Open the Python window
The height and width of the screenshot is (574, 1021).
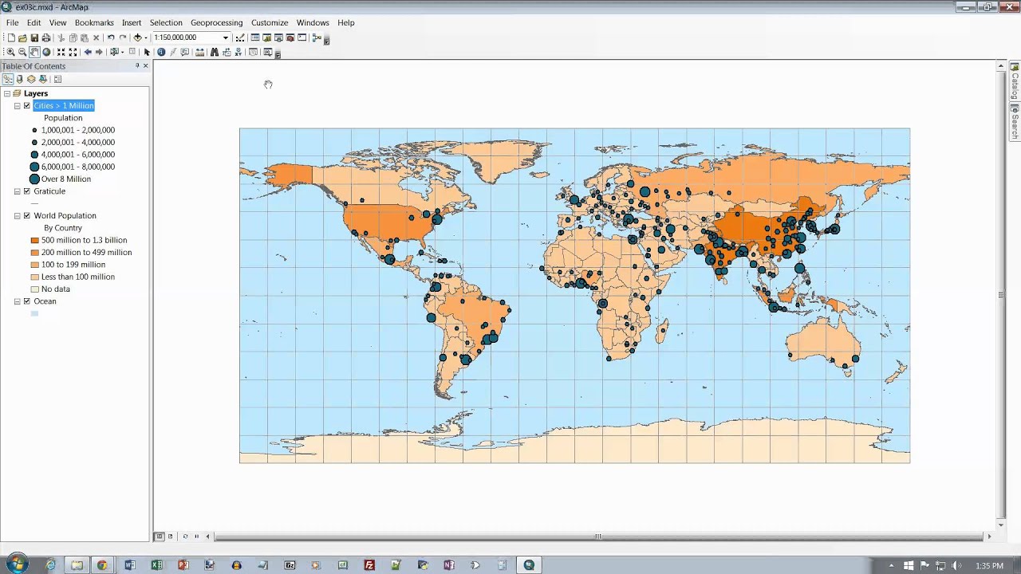[x=302, y=37]
